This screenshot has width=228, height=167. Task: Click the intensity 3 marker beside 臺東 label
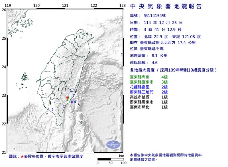[x=69, y=102]
